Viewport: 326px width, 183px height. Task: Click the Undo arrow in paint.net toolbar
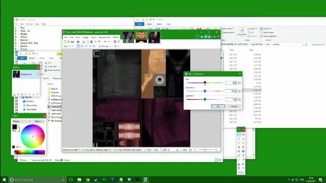tap(105, 42)
